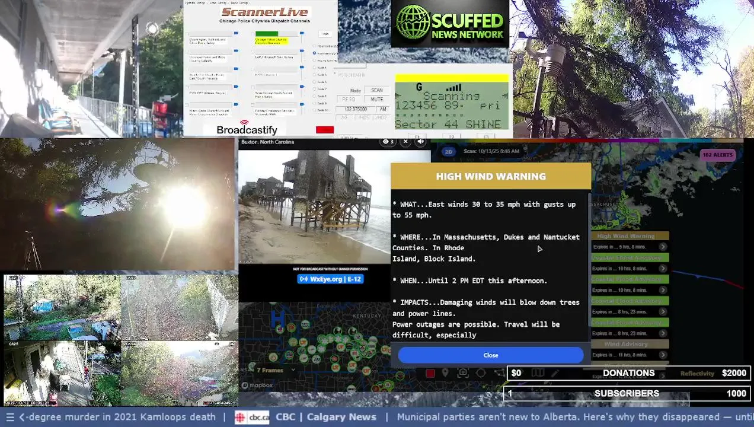The image size is (754, 427).
Task: Adjust the Miami-Dade channel volume slider
Action: point(236,104)
